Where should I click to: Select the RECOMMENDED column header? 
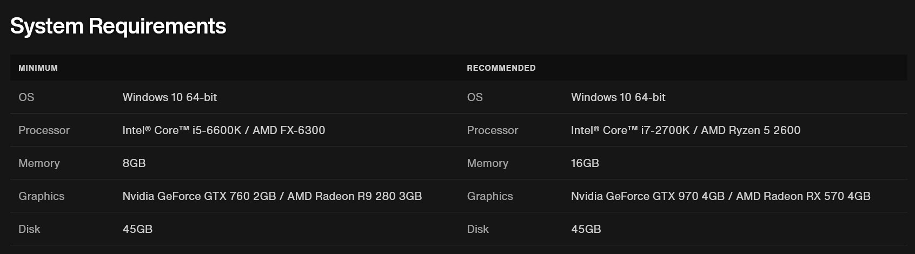point(501,68)
